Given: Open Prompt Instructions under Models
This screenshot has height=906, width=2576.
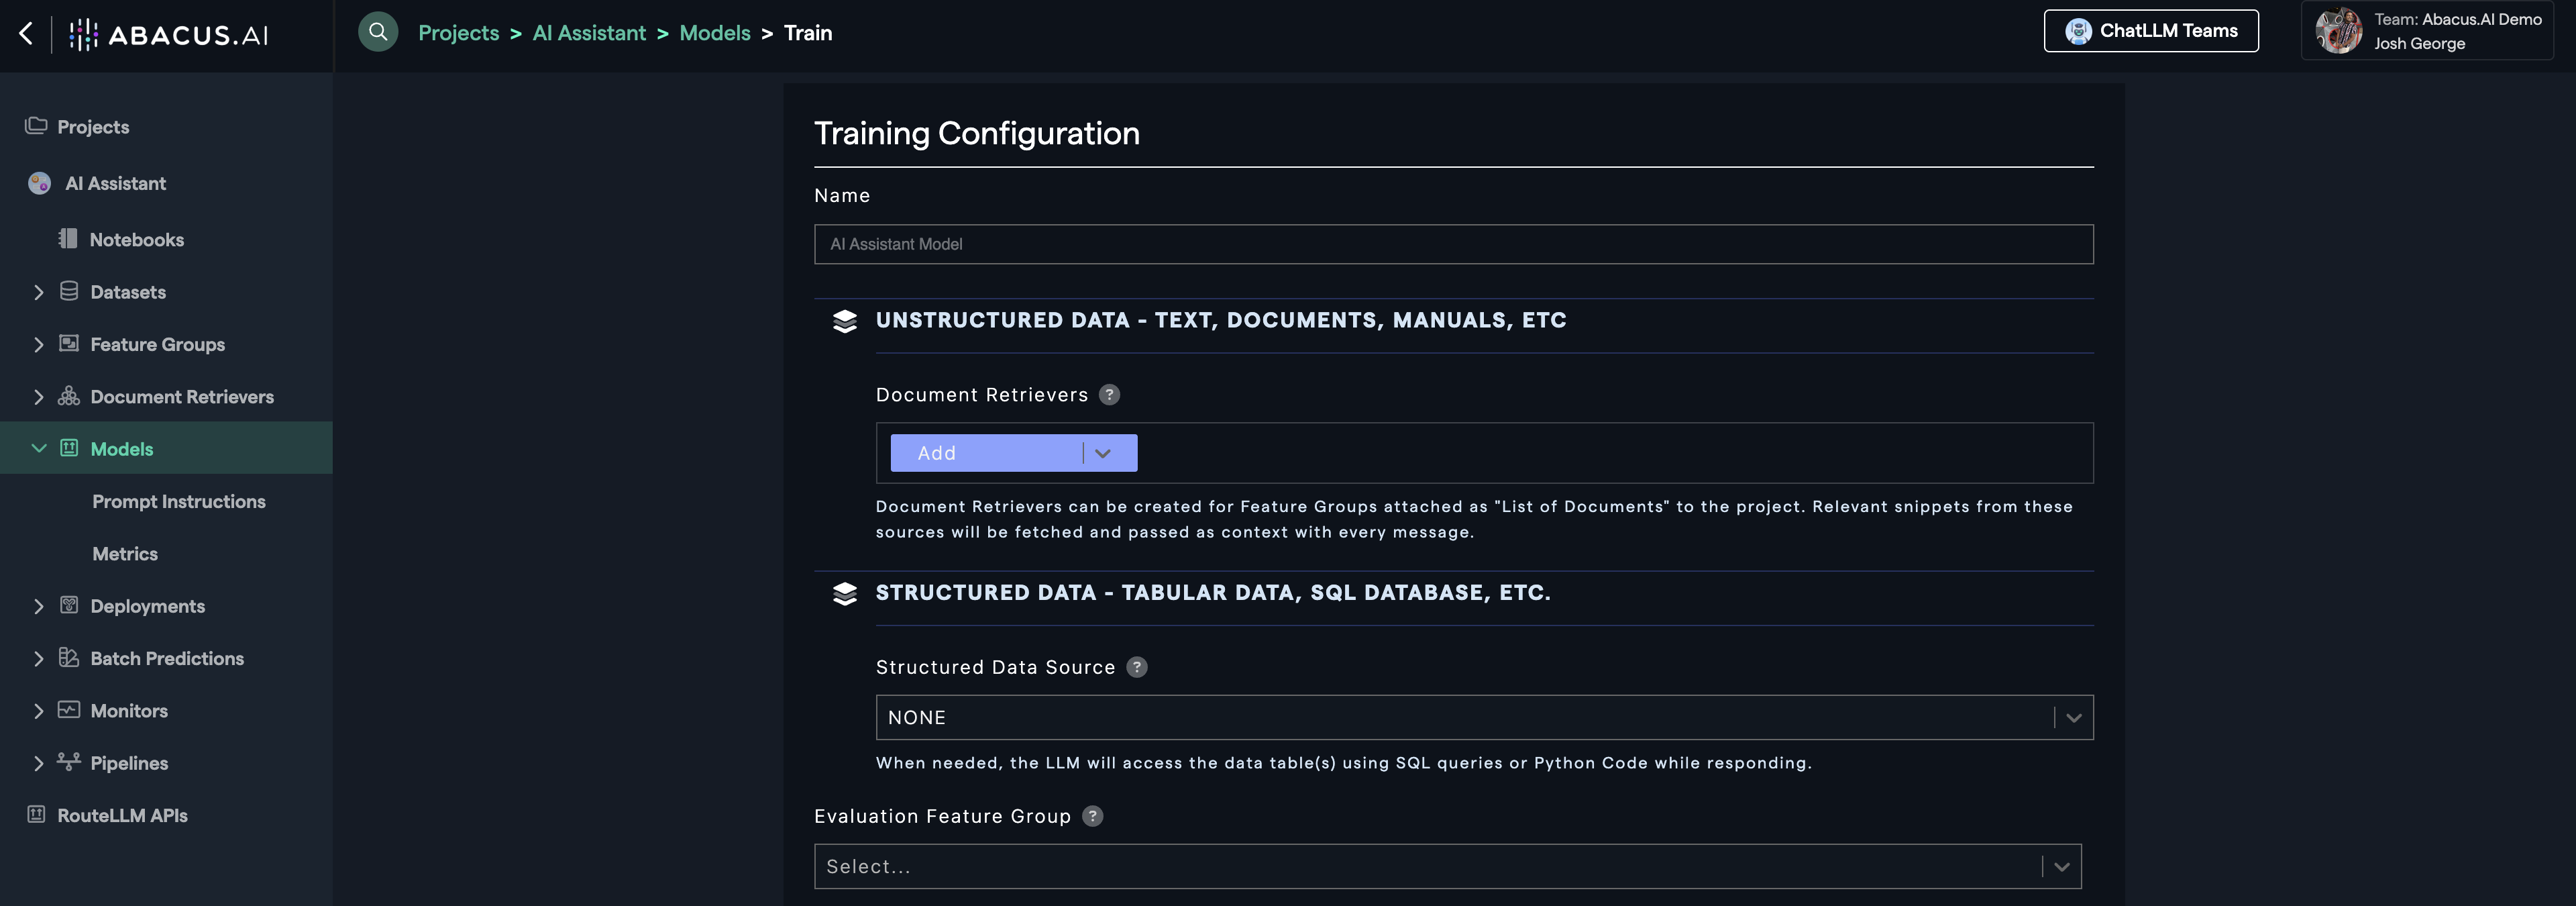Looking at the screenshot, I should point(179,501).
